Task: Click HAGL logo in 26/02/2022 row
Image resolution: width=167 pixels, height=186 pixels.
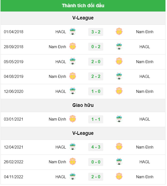Action: point(119,162)
